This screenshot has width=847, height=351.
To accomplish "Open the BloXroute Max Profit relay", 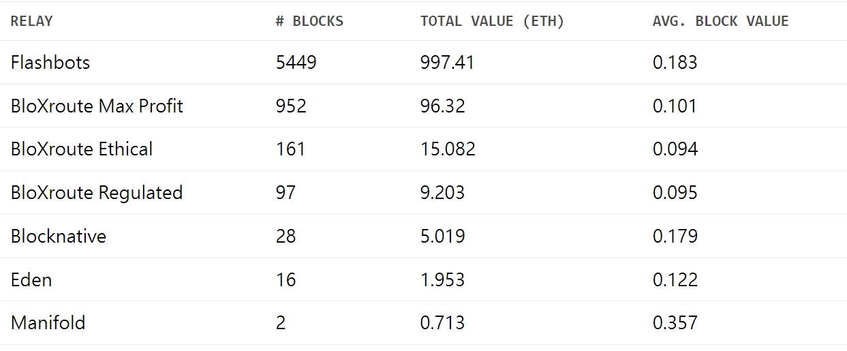I will (x=97, y=106).
